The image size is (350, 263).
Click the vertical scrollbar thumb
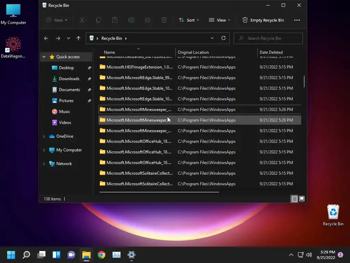pos(304,82)
